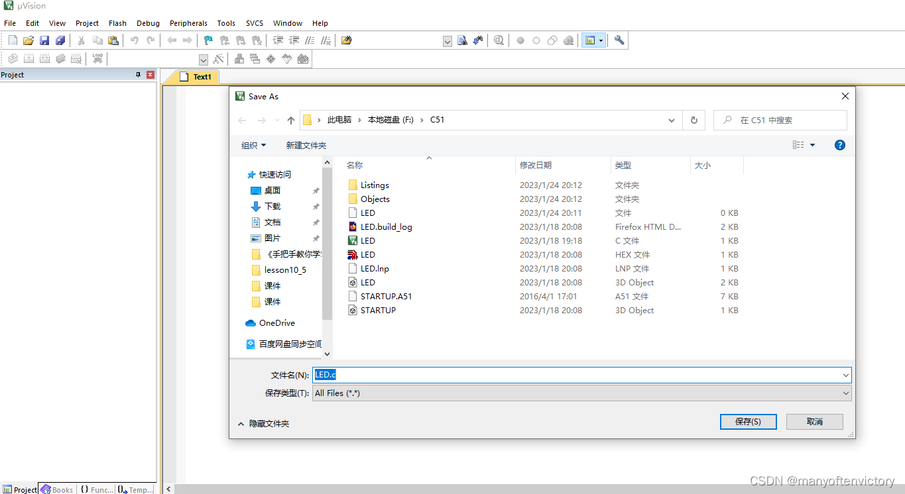Click the File Extensions and Books icon
The image size is (905, 494).
pos(239,59)
